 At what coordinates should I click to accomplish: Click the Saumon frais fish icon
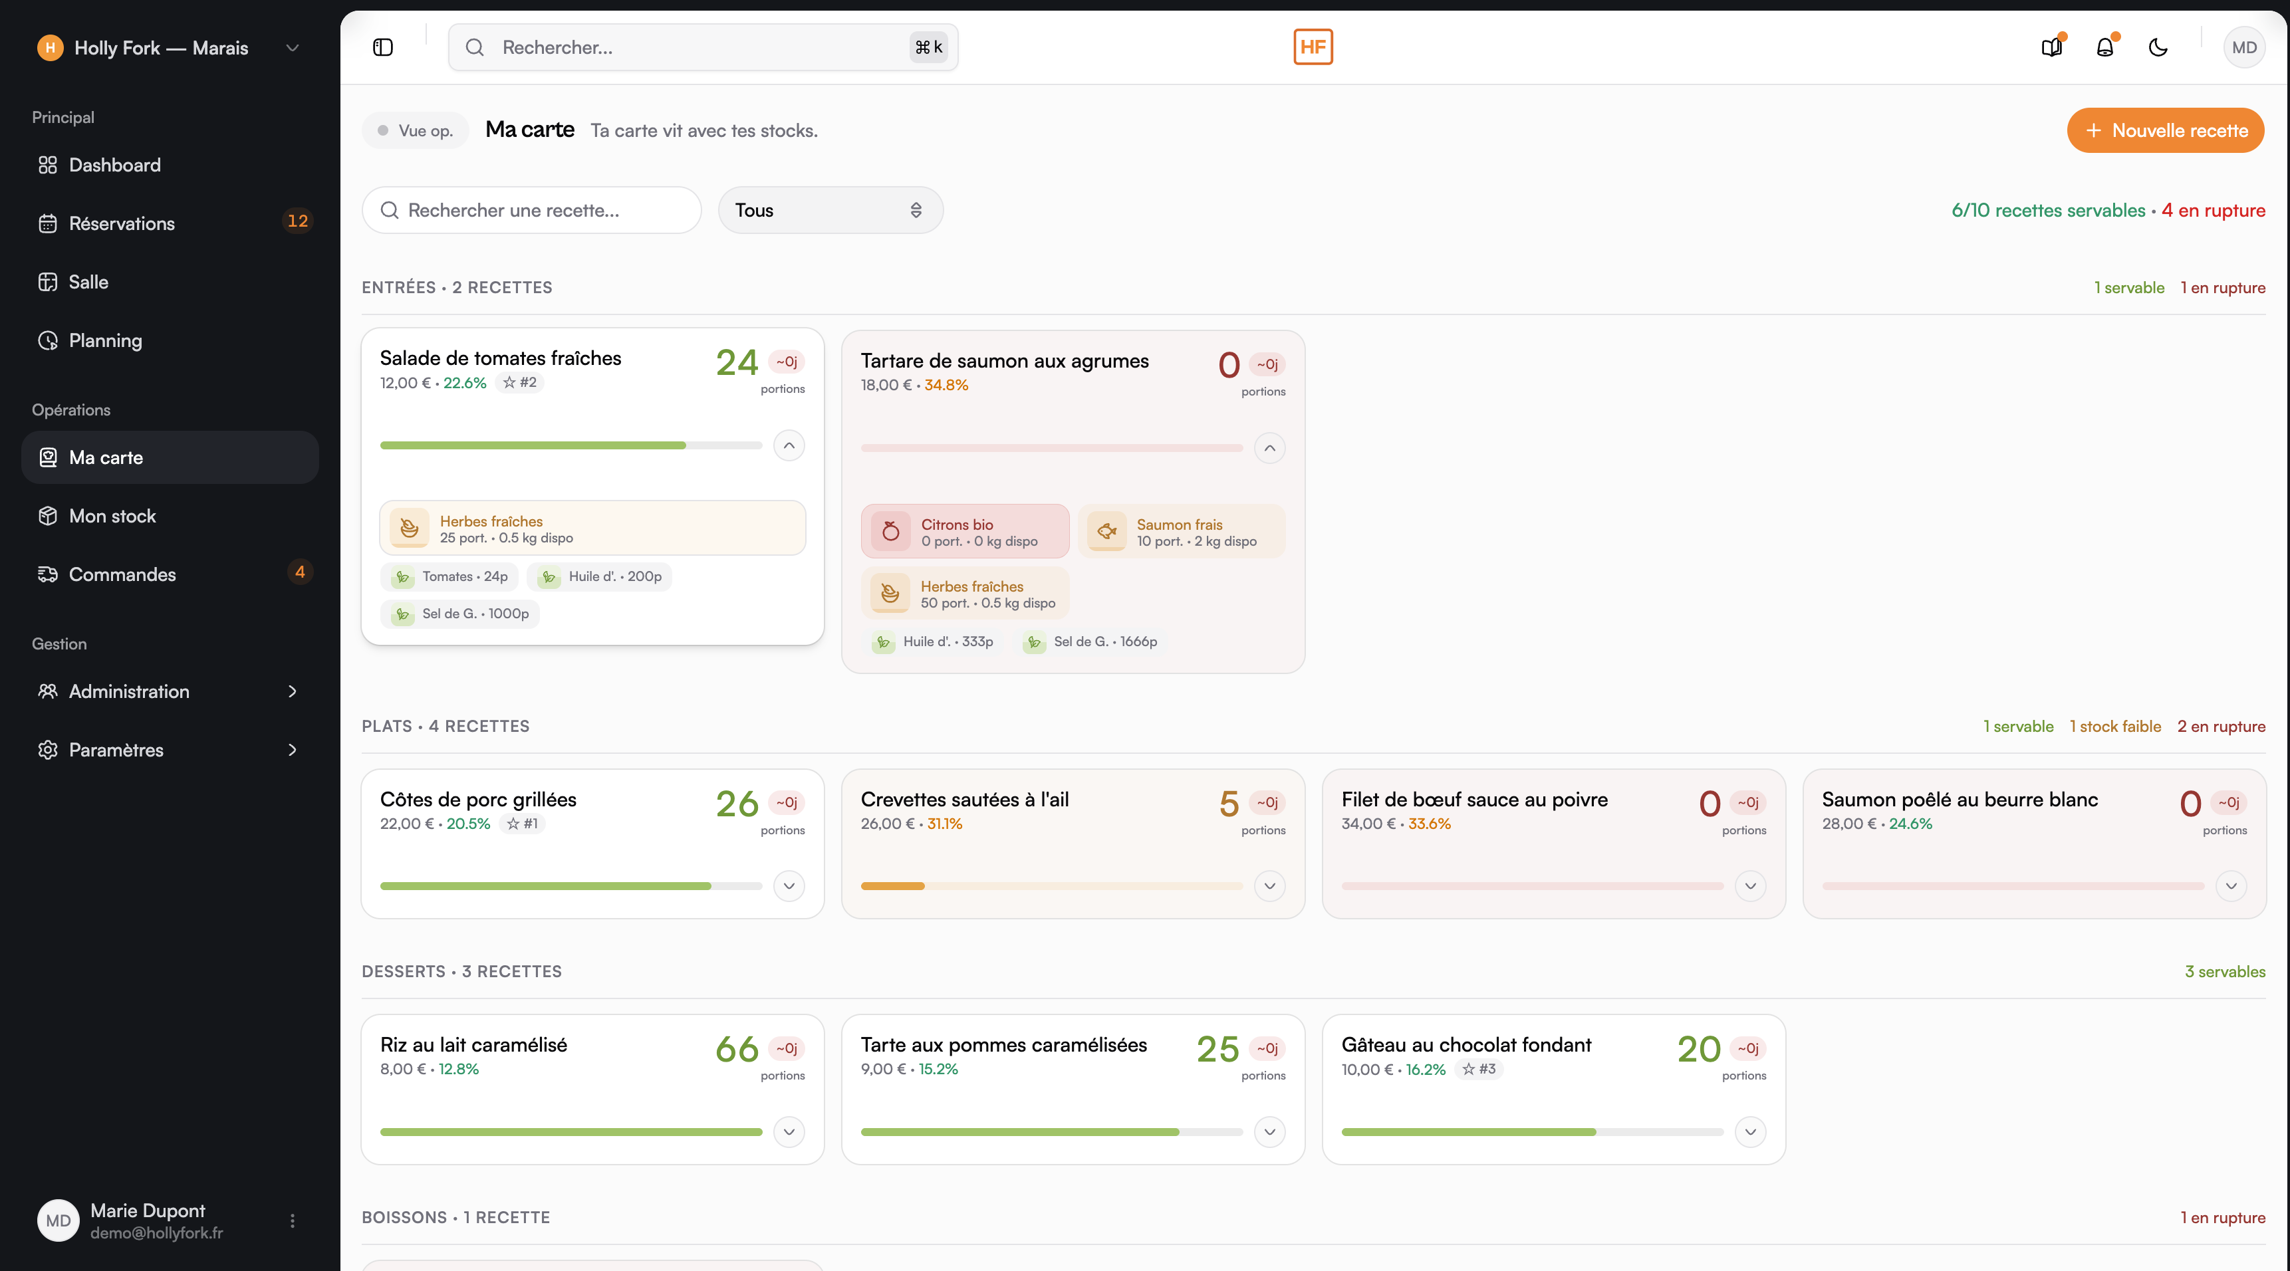1107,532
